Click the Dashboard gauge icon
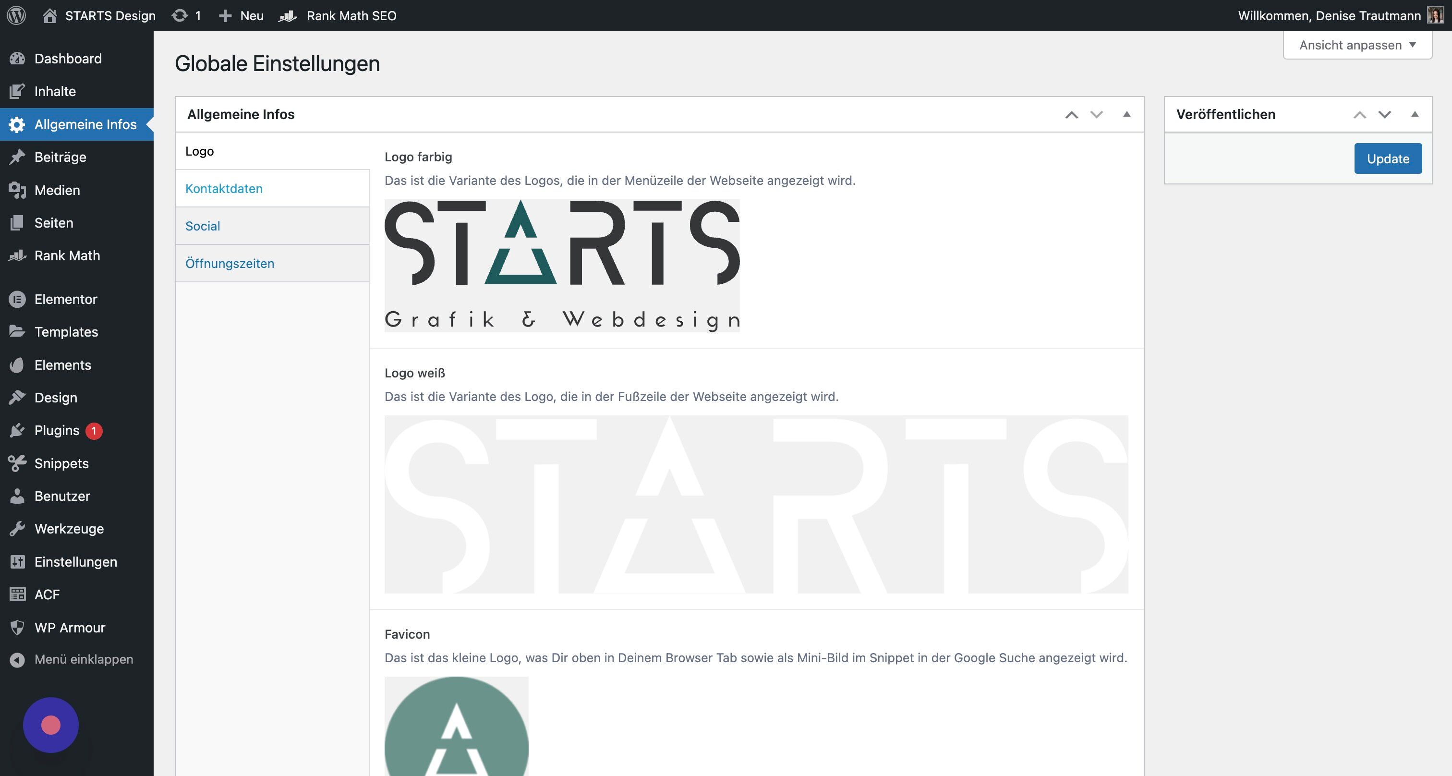This screenshot has height=776, width=1452. pos(17,59)
